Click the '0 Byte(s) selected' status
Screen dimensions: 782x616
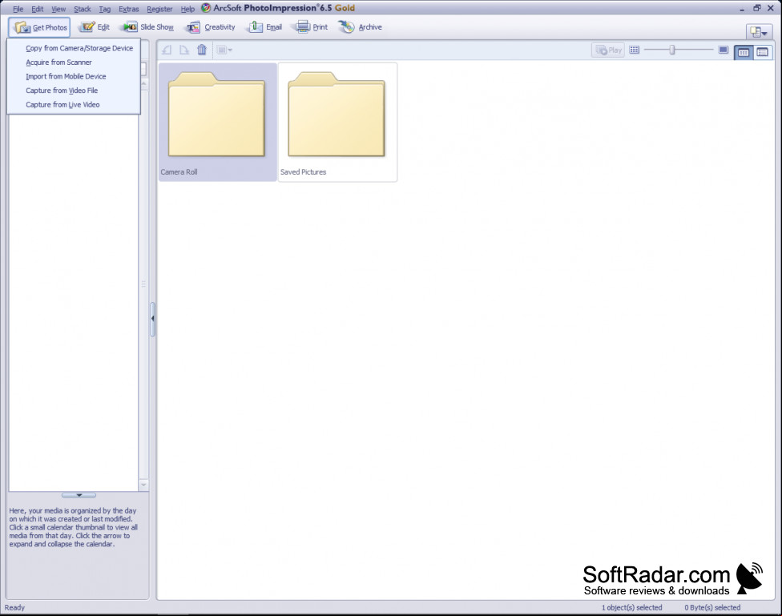point(712,607)
